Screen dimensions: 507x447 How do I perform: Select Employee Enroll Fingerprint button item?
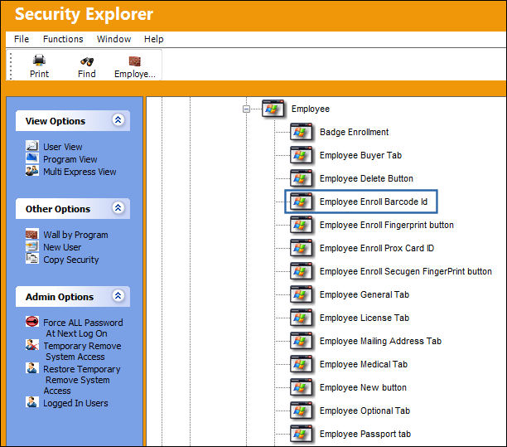click(386, 225)
